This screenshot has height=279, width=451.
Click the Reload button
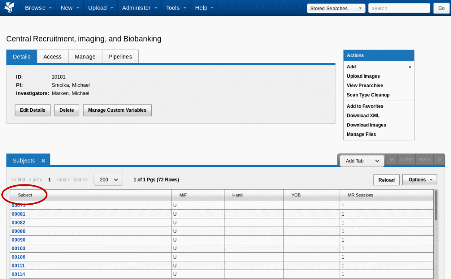pos(386,180)
